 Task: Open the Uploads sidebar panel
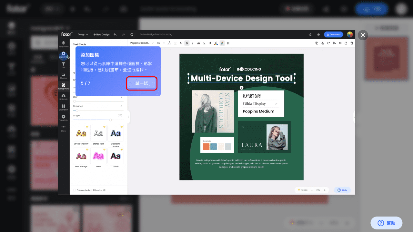tap(64, 97)
